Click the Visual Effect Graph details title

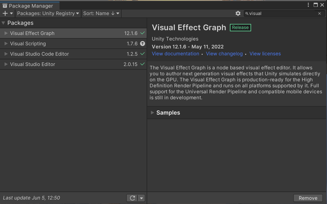point(189,27)
